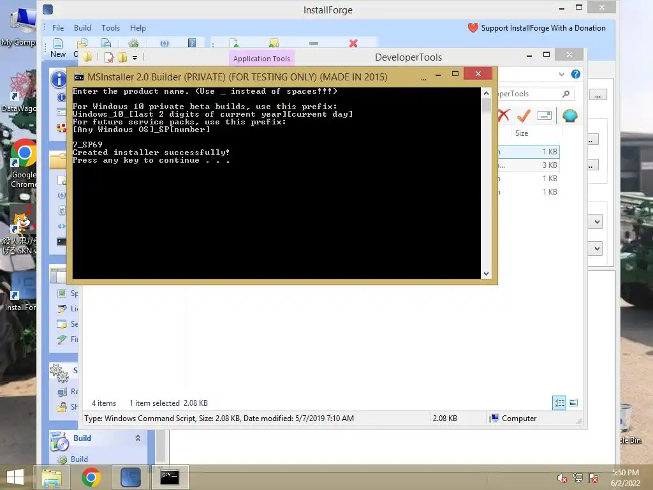Image resolution: width=653 pixels, height=490 pixels.
Task: Click the New Folder icon in Explorer quick access toolbar
Action: pos(122,57)
